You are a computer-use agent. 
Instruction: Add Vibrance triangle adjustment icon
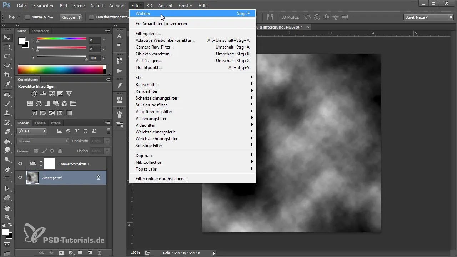pos(69,94)
